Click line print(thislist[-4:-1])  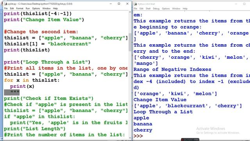pyautogui.click(x=38, y=14)
